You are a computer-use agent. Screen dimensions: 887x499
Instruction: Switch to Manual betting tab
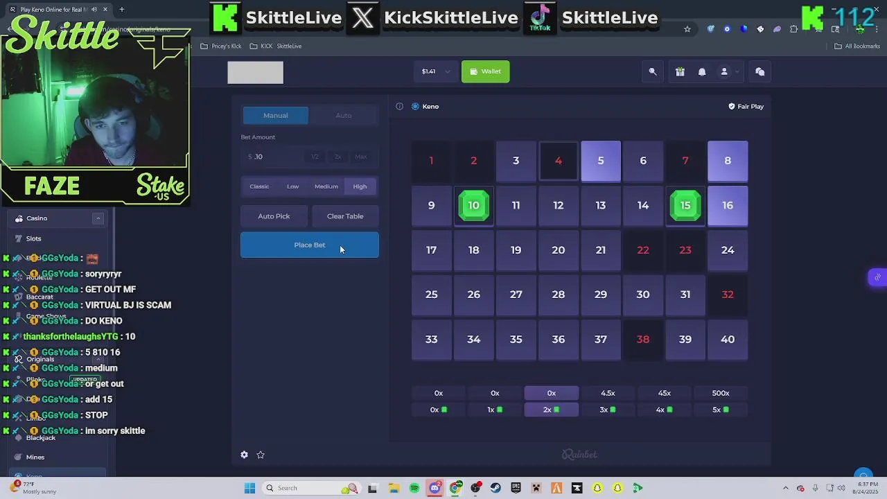pyautogui.click(x=275, y=115)
